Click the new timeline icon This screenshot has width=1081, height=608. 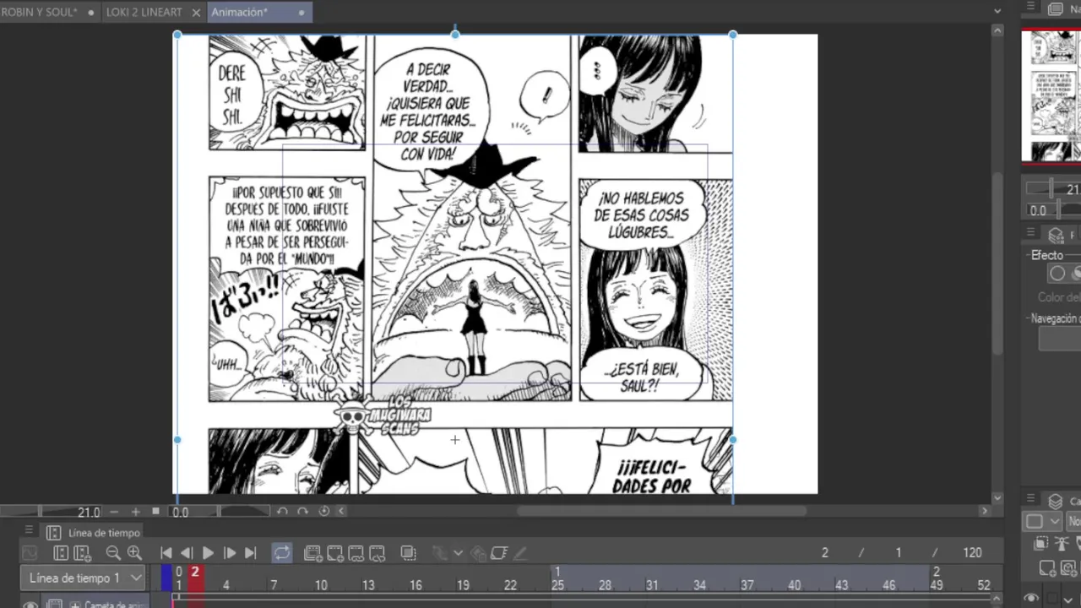(61, 553)
